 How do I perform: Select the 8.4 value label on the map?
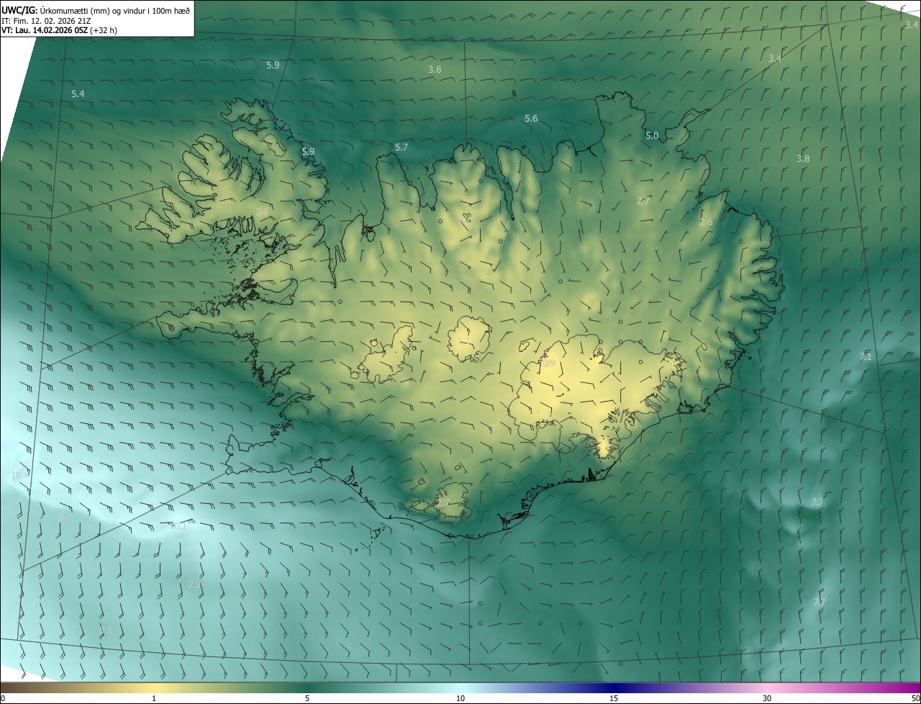click(x=65, y=516)
